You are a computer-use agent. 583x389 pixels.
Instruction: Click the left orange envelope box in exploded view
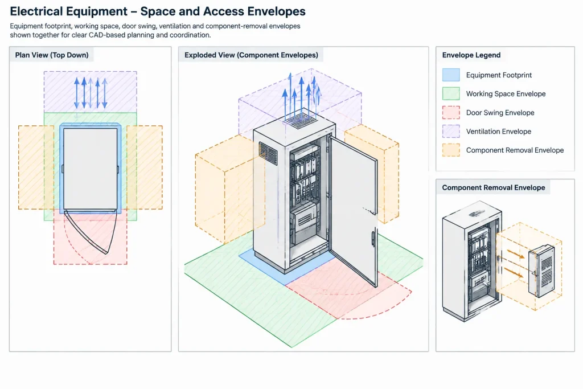pos(224,190)
